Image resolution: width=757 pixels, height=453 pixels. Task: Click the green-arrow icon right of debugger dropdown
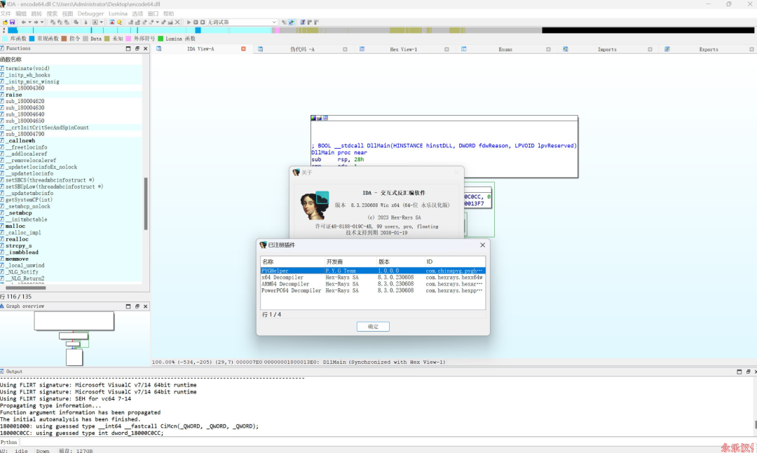291,22
